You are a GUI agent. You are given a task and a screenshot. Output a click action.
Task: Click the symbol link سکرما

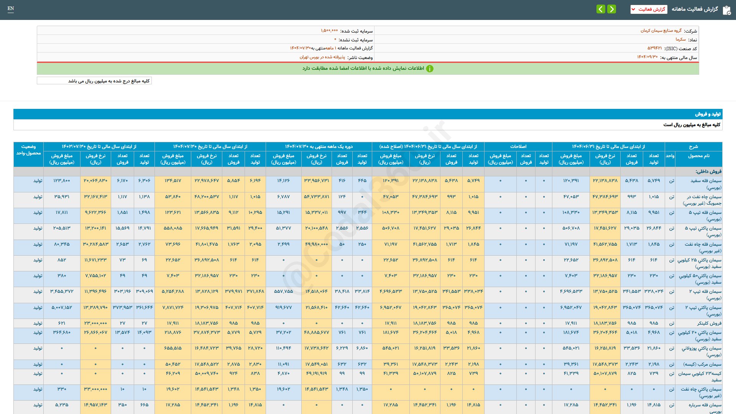680,39
